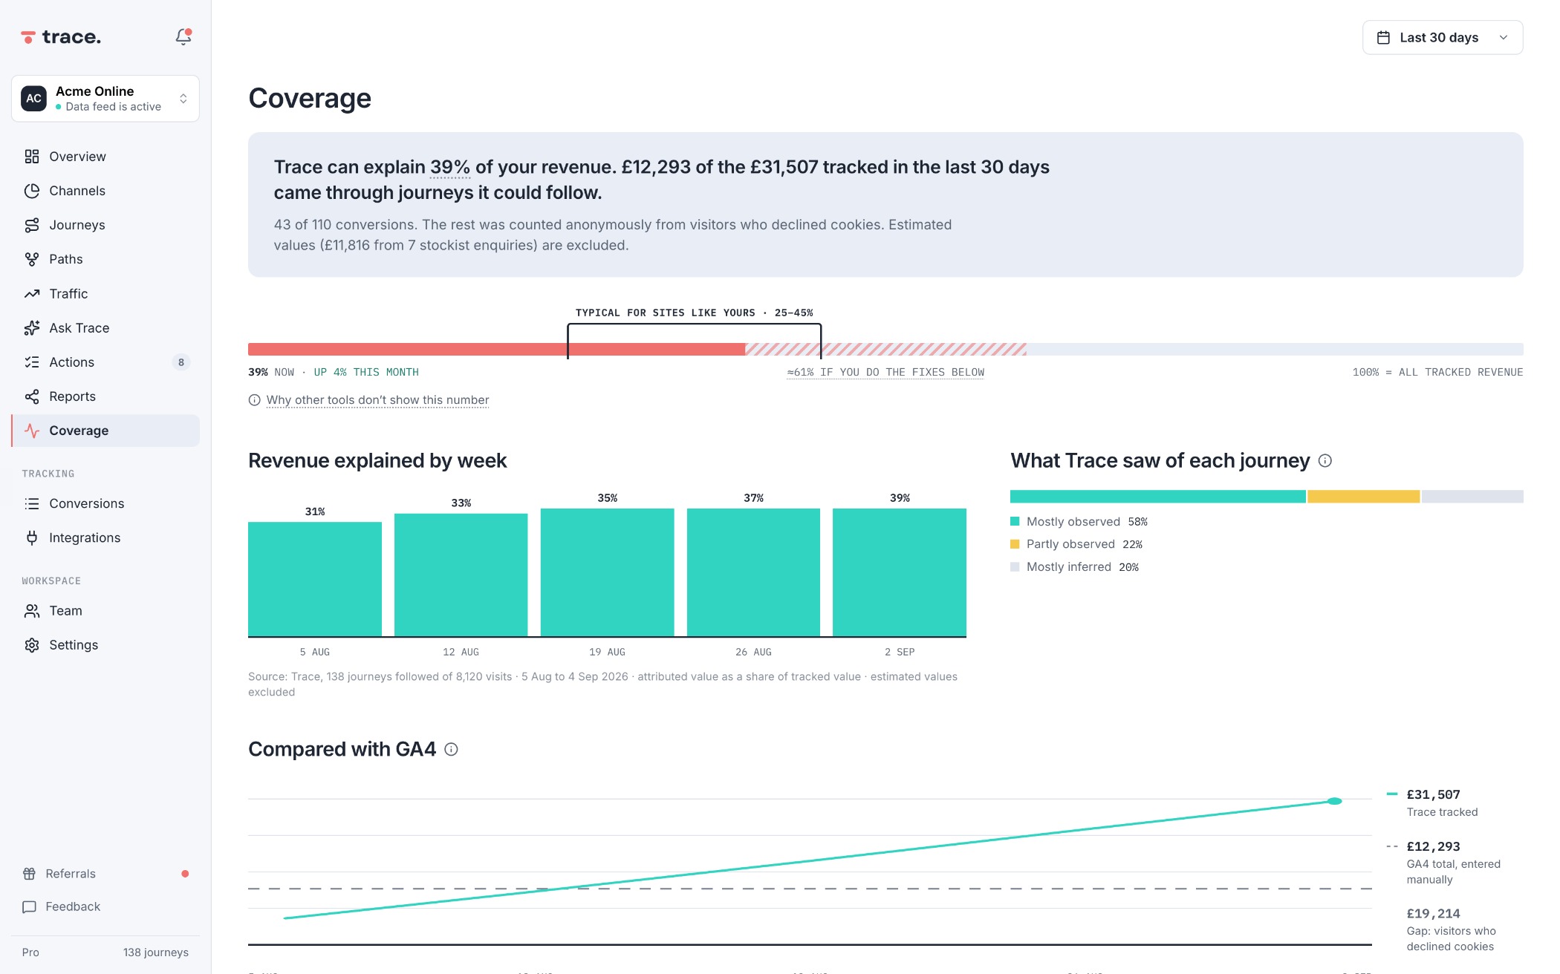
Task: Open the Last 30 days date dropdown
Action: [1443, 37]
